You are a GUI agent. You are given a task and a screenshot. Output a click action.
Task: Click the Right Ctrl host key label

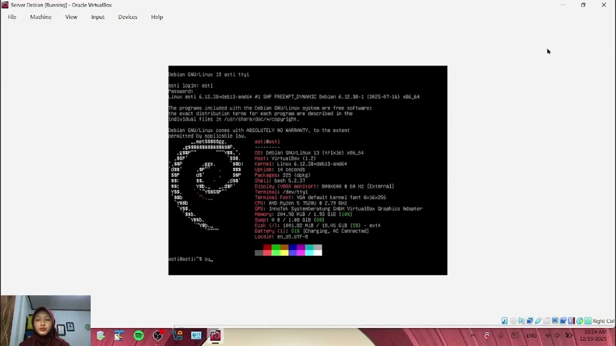603,321
